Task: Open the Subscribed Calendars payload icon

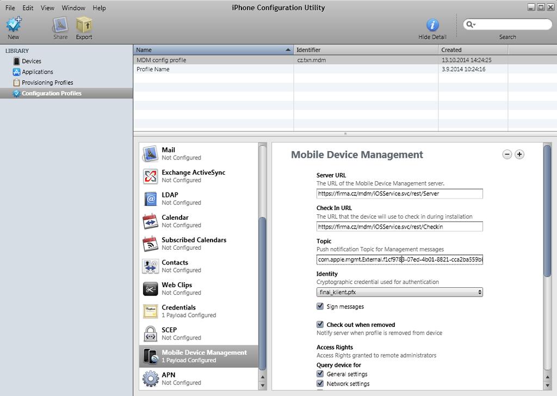Action: [x=150, y=244]
